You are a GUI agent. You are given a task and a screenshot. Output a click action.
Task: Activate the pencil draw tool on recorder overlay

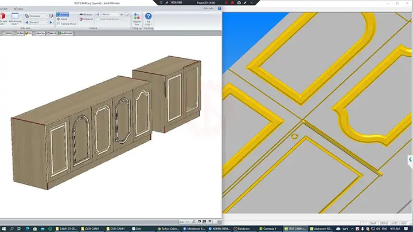point(246,3)
